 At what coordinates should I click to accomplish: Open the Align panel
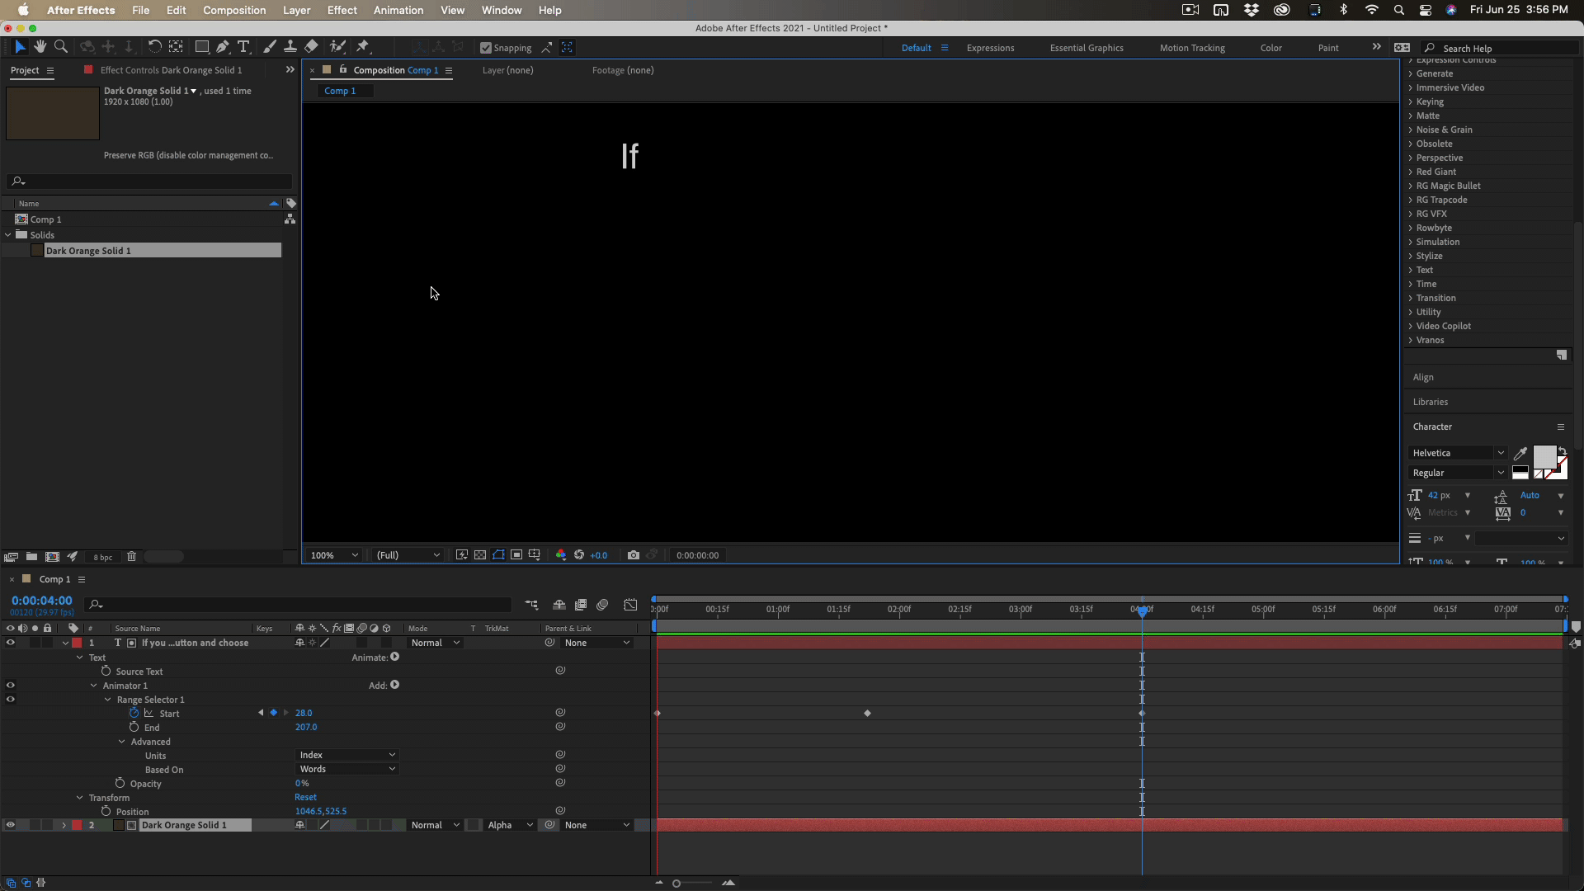point(1423,377)
